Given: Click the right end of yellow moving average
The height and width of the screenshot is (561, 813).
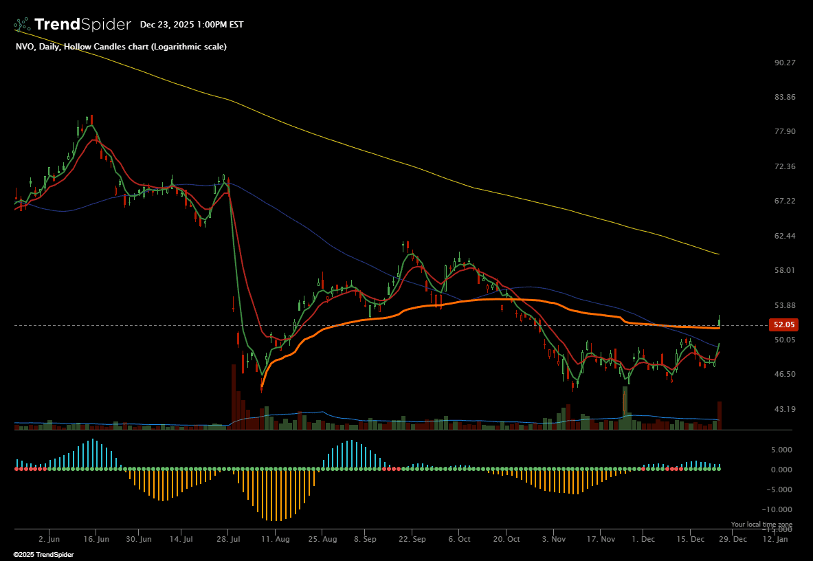Looking at the screenshot, I should (x=718, y=254).
